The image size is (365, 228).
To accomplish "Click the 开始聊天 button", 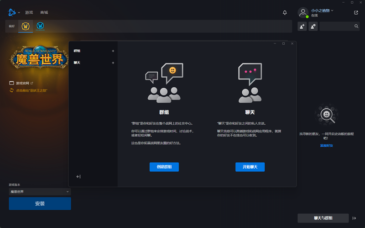I will click(250, 167).
